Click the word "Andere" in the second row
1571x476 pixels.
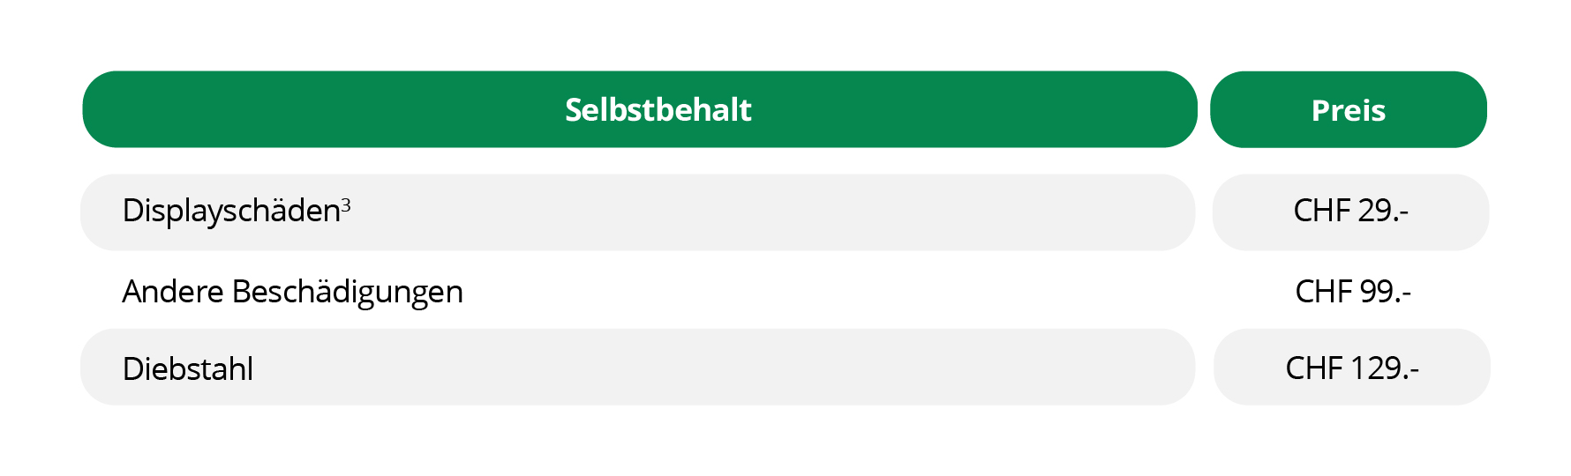(x=172, y=292)
